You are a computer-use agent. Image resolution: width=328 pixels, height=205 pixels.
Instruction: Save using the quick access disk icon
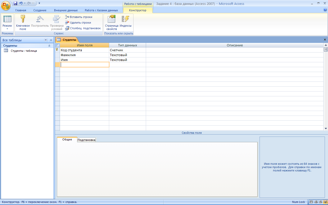(x=15, y=3)
